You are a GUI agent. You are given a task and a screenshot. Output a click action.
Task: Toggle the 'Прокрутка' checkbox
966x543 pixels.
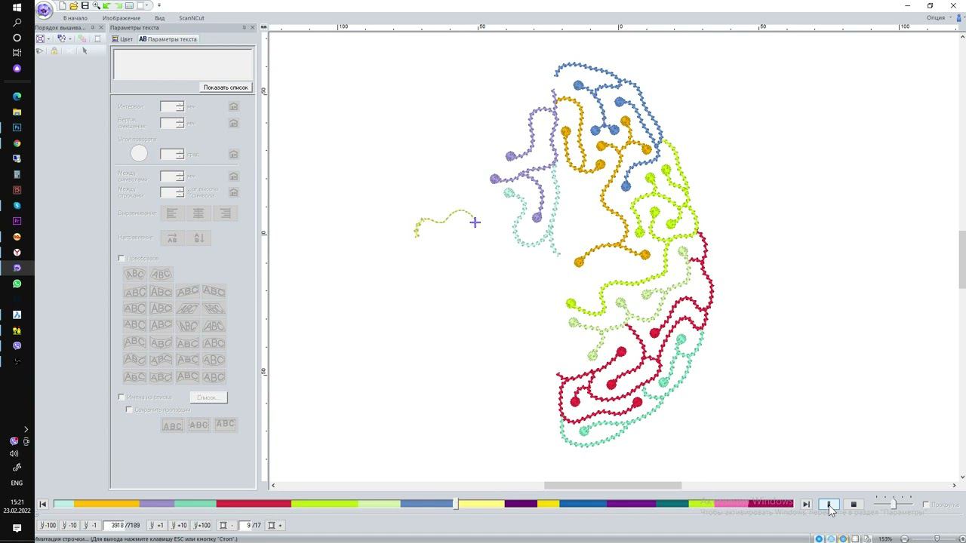[x=926, y=505]
